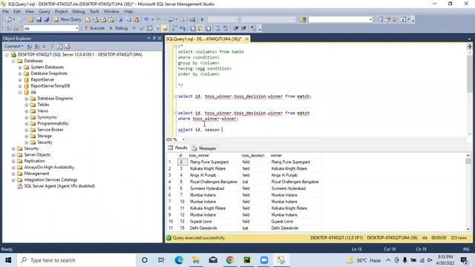Click Connect Object Explorer icon
Image resolution: width=475 pixels, height=267 pixels.
[29, 46]
